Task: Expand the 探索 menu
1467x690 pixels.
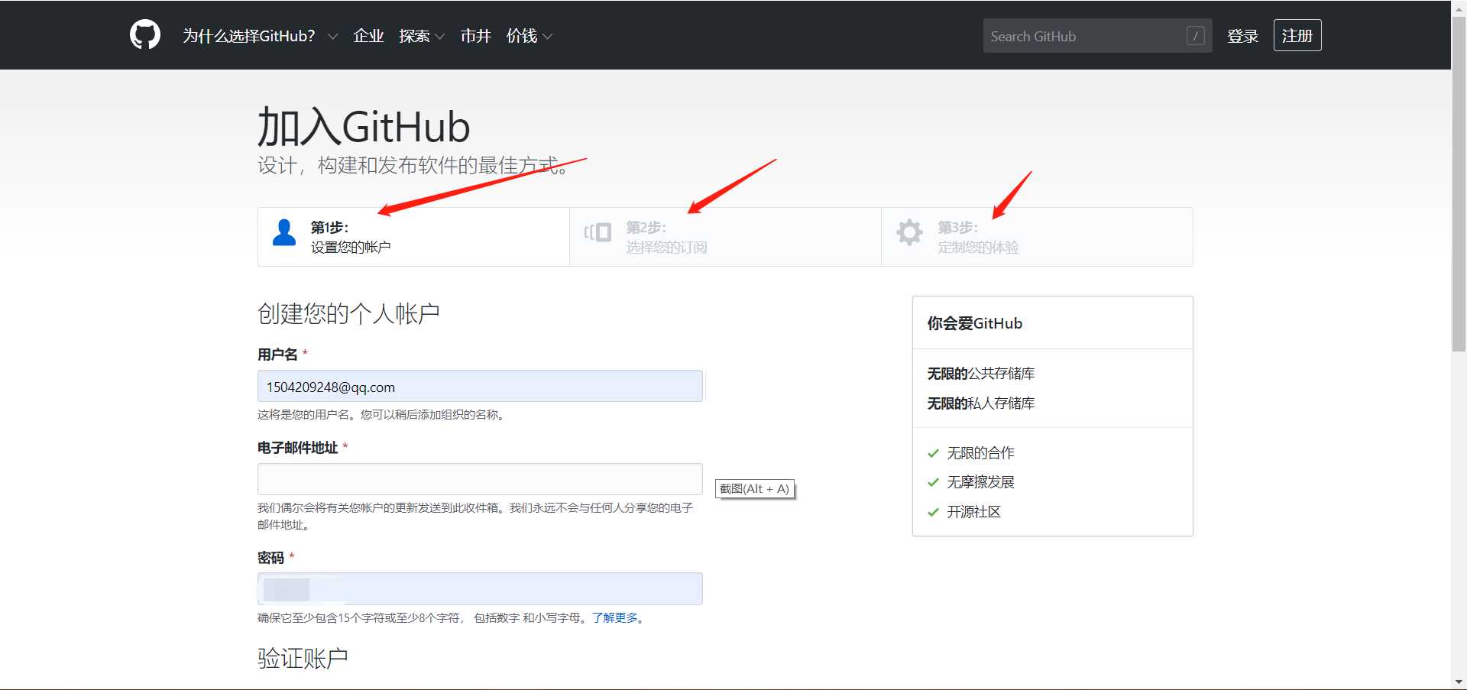Action: [x=422, y=36]
